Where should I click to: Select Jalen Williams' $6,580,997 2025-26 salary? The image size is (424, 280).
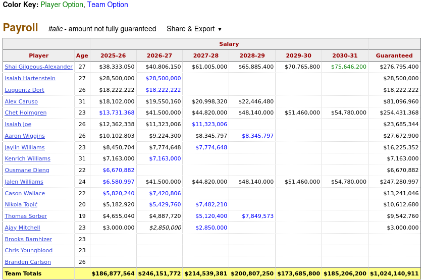point(119,182)
